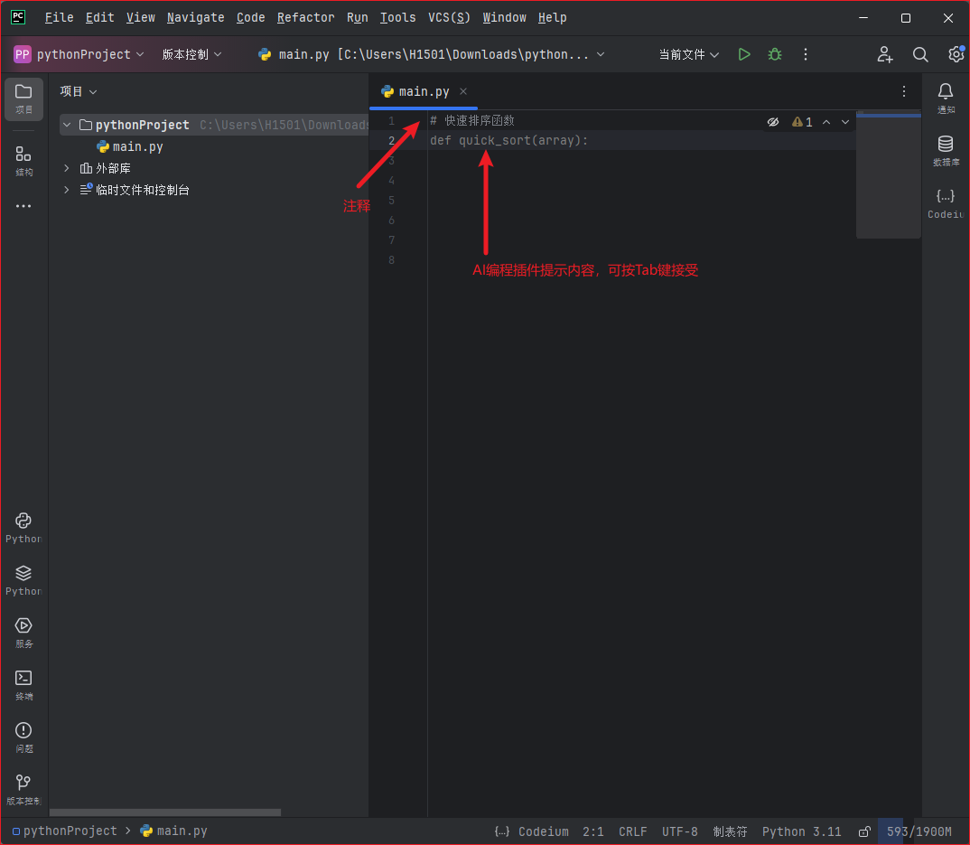Open the 数据库 (Database) tool window

click(946, 145)
